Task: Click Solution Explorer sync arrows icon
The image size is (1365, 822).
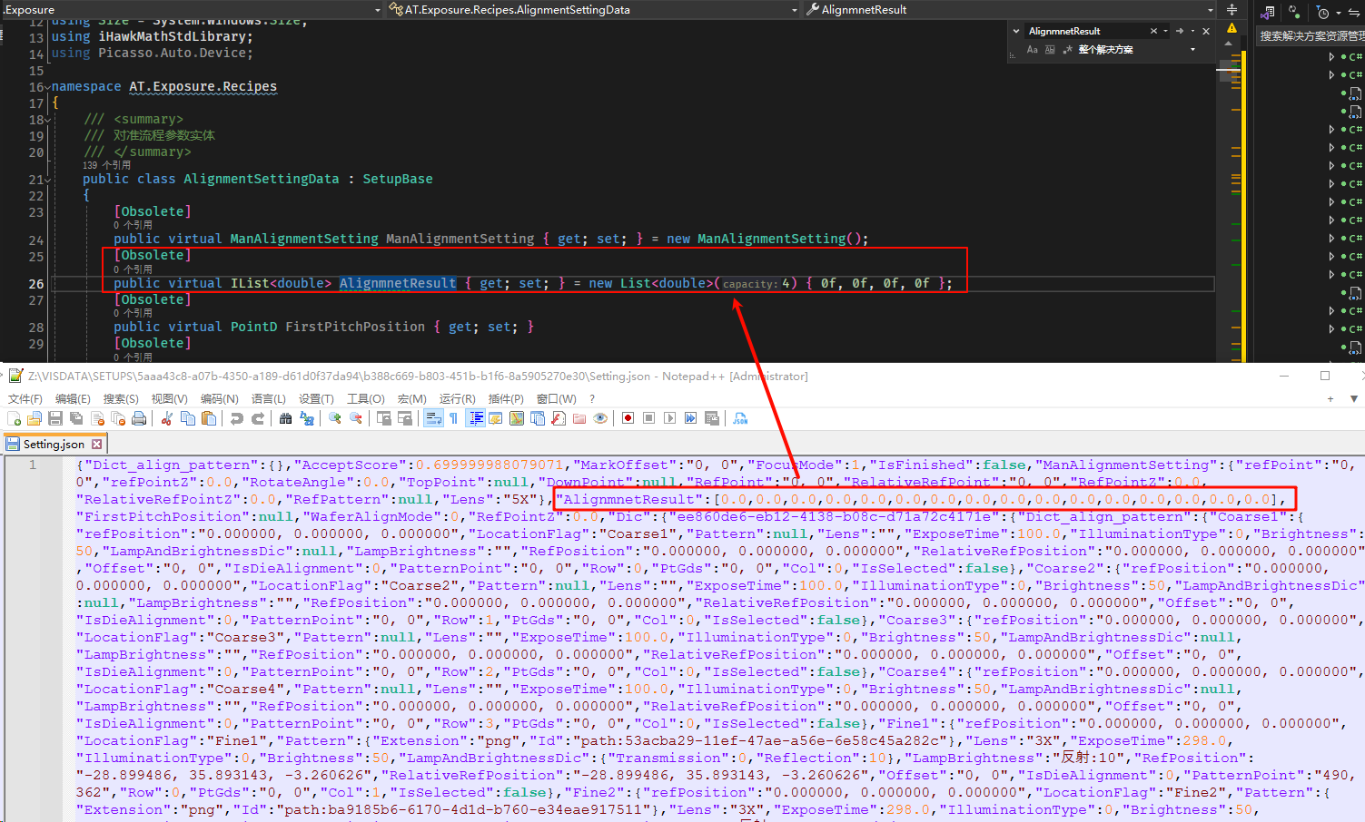Action: [1294, 12]
